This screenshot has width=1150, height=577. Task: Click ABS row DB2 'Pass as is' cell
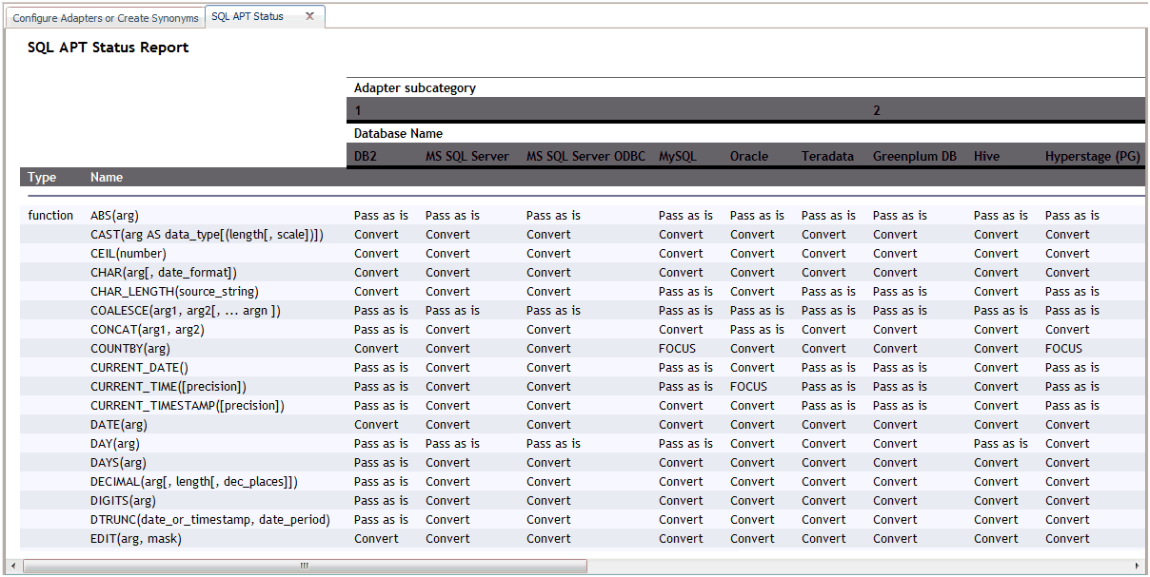pos(381,215)
